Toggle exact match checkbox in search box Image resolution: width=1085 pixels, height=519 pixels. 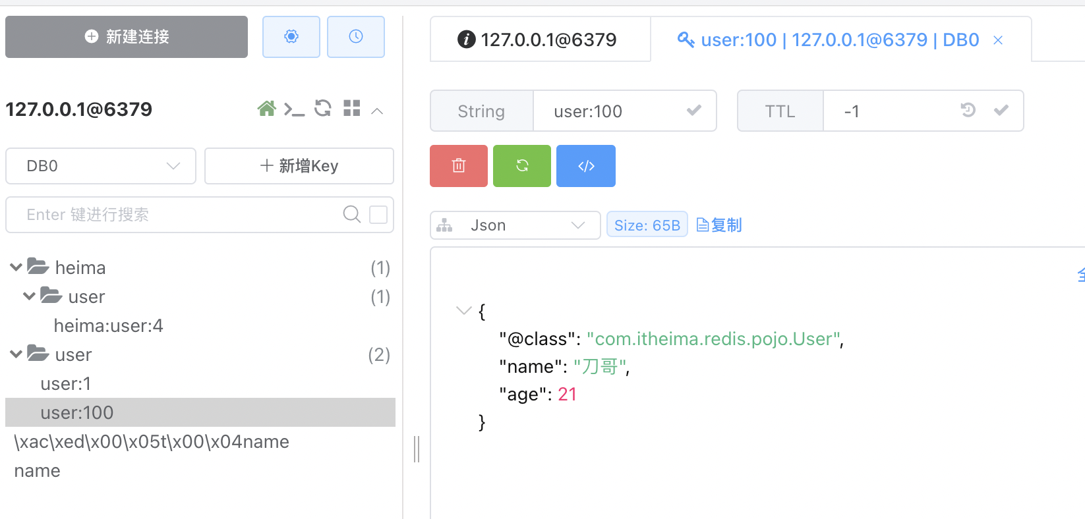378,214
